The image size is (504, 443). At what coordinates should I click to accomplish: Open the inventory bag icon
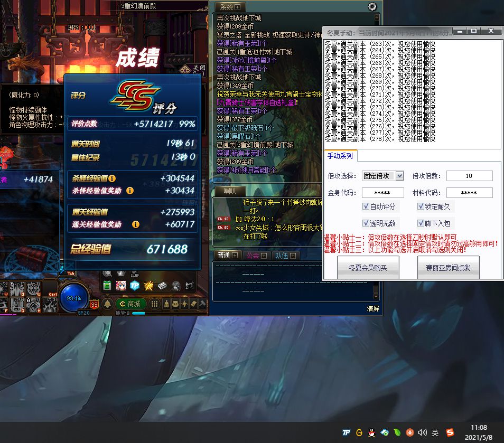175,304
